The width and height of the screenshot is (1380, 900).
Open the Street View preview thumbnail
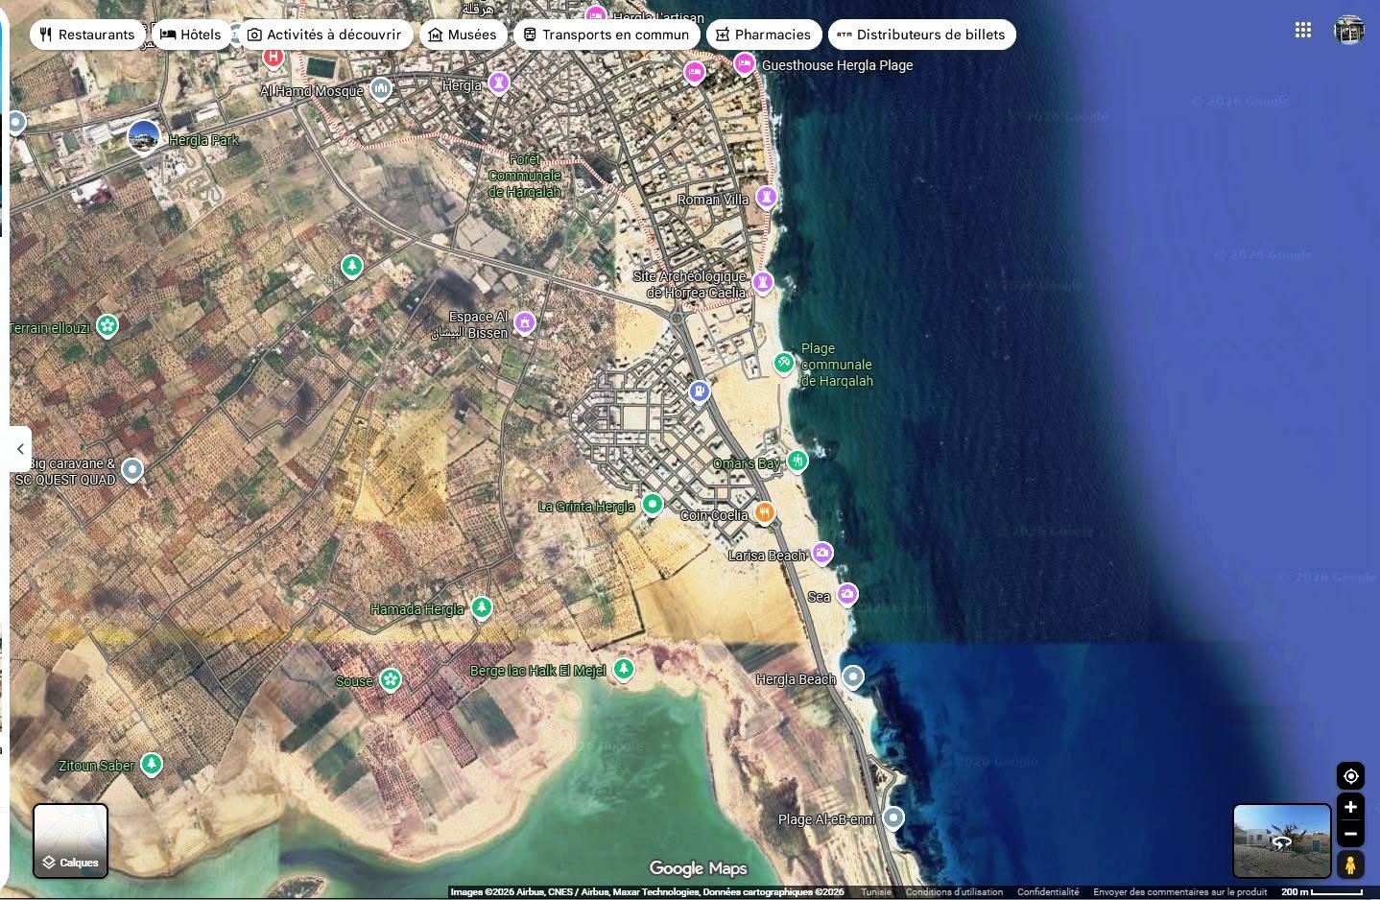pyautogui.click(x=1281, y=841)
